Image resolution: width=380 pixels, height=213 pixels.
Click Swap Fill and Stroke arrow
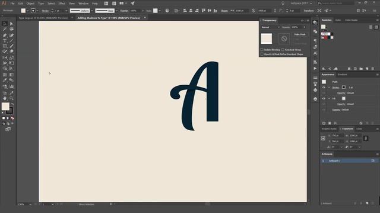12,104
